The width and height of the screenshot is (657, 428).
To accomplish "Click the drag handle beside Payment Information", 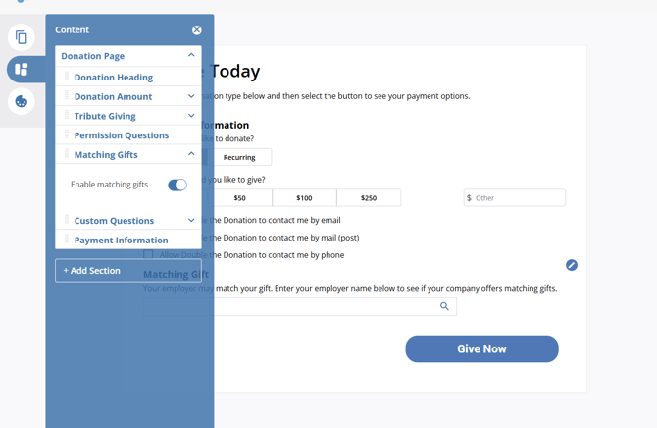I will pos(67,240).
